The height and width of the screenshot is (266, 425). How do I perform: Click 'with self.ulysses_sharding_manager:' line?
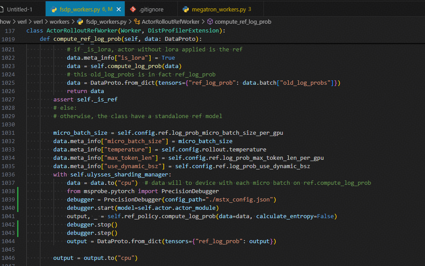point(112,174)
